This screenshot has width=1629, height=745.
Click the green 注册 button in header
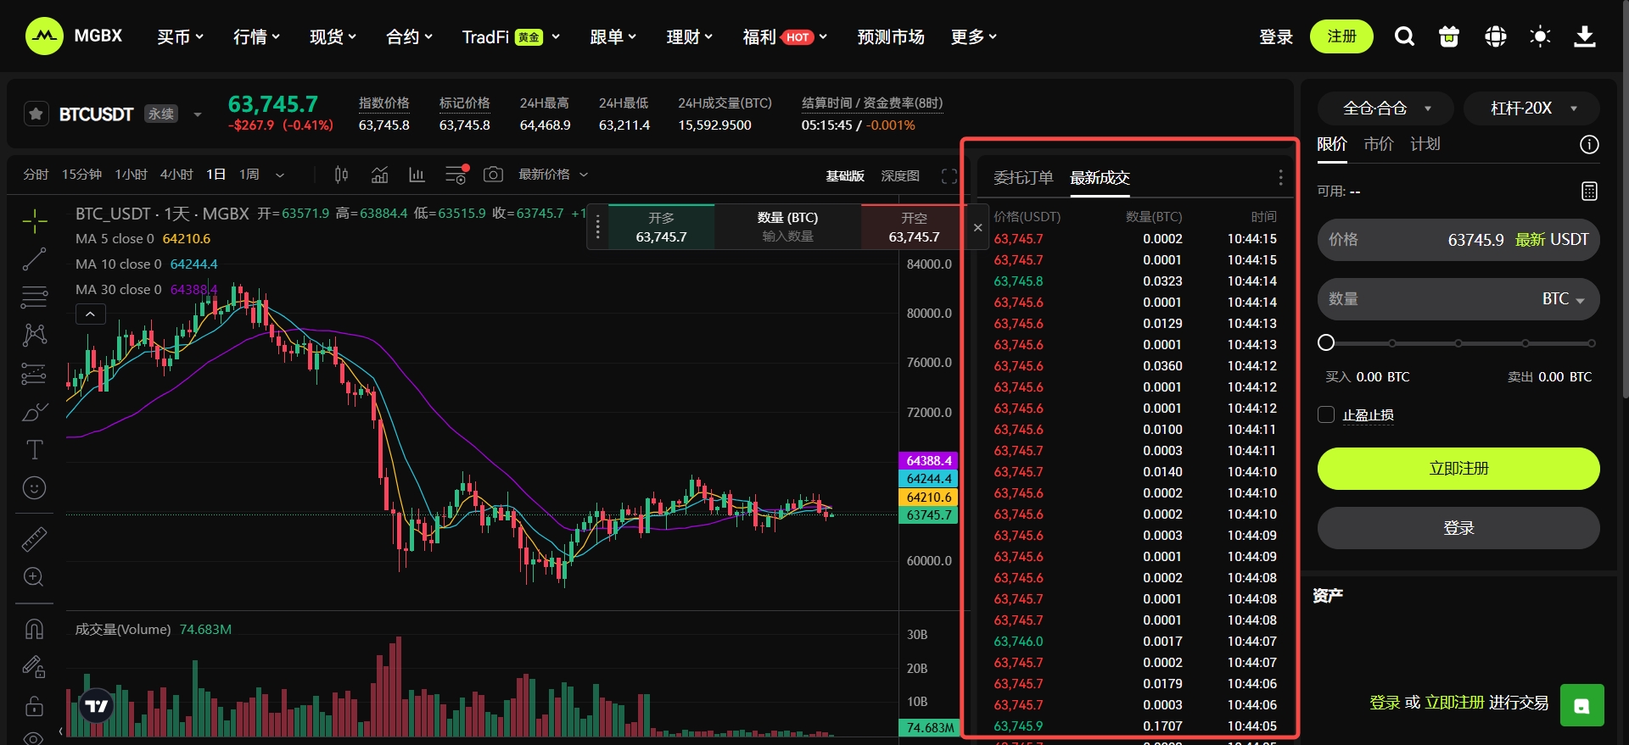(1341, 36)
